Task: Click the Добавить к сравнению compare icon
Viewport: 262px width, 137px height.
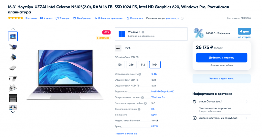Action: pyautogui.click(x=96, y=18)
